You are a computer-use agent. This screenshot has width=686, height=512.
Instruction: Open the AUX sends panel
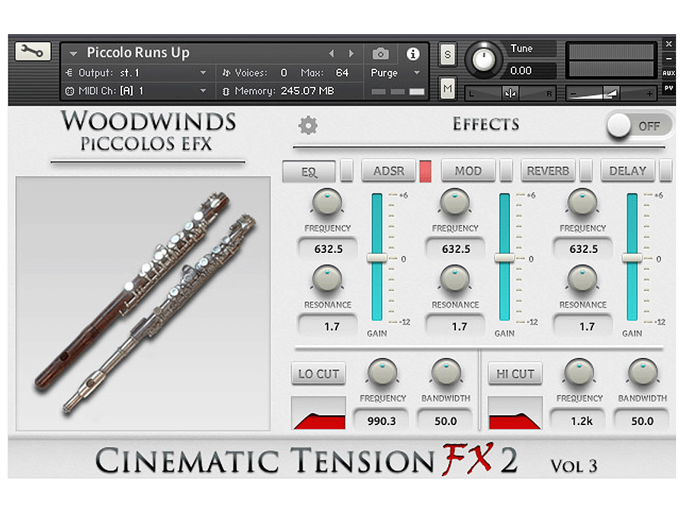(x=668, y=73)
